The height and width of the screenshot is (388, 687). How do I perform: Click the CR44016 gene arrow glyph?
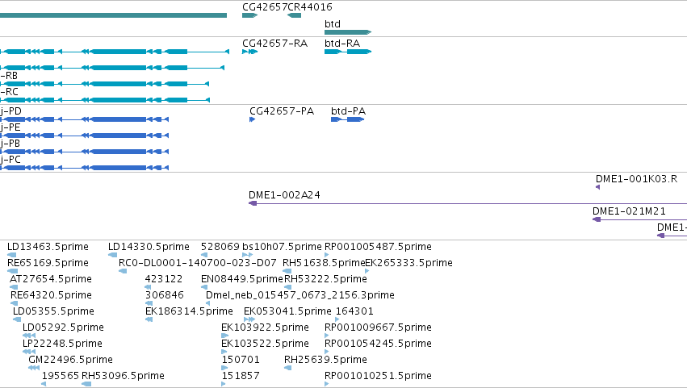[x=294, y=15]
